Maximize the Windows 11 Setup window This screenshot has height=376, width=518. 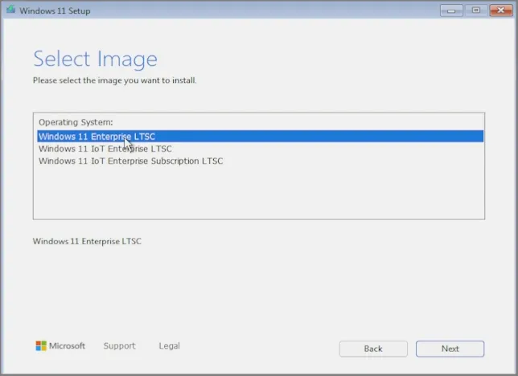click(x=475, y=10)
